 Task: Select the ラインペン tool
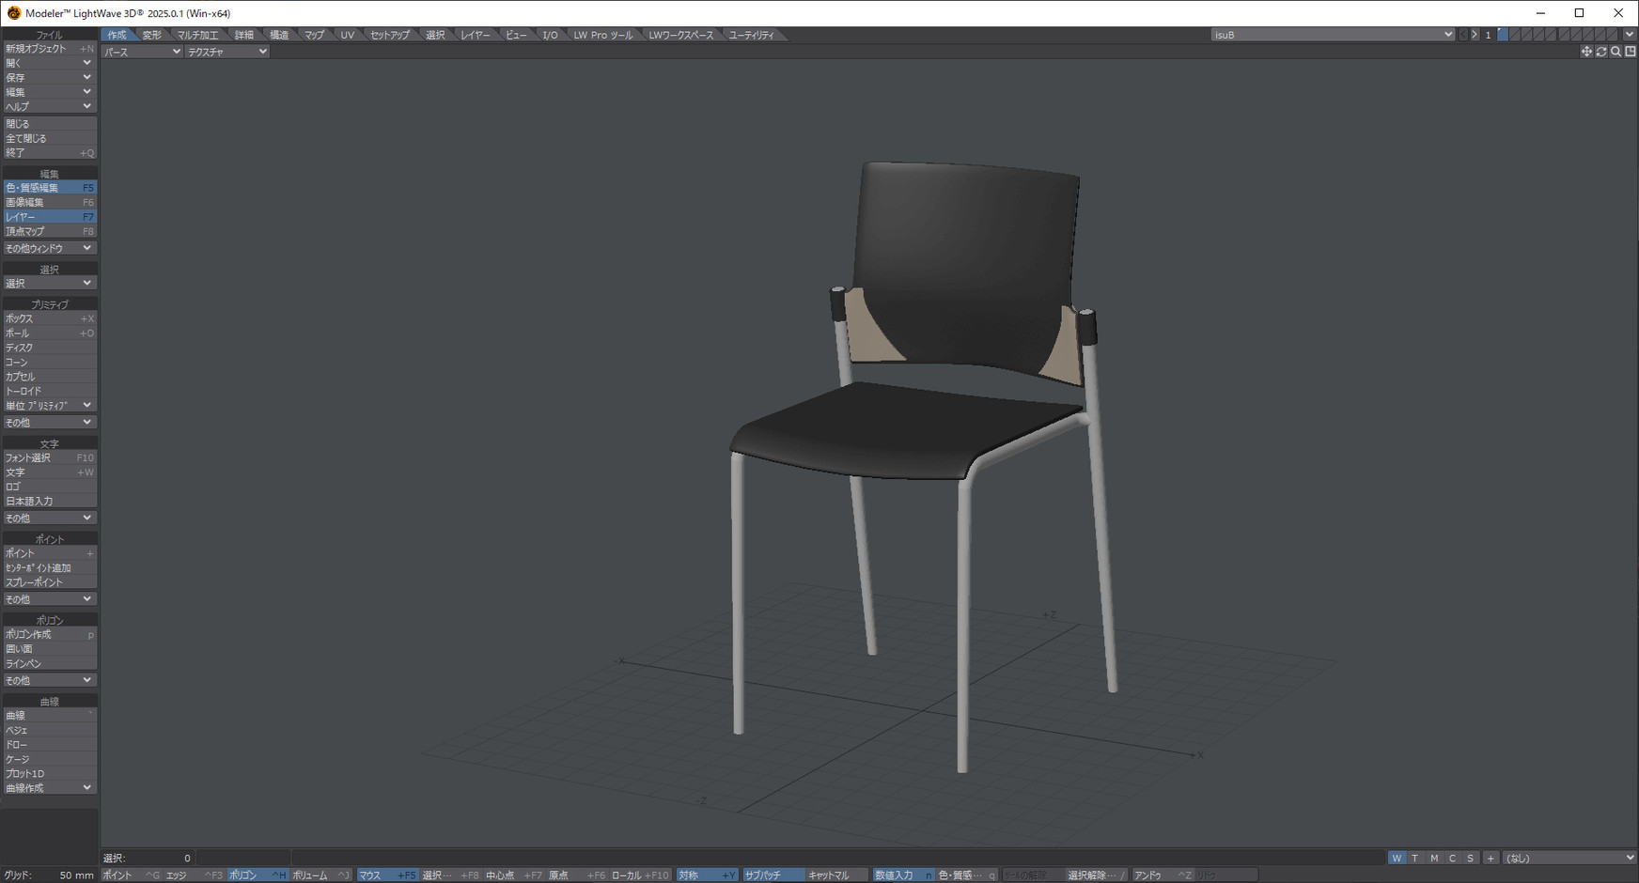click(49, 664)
